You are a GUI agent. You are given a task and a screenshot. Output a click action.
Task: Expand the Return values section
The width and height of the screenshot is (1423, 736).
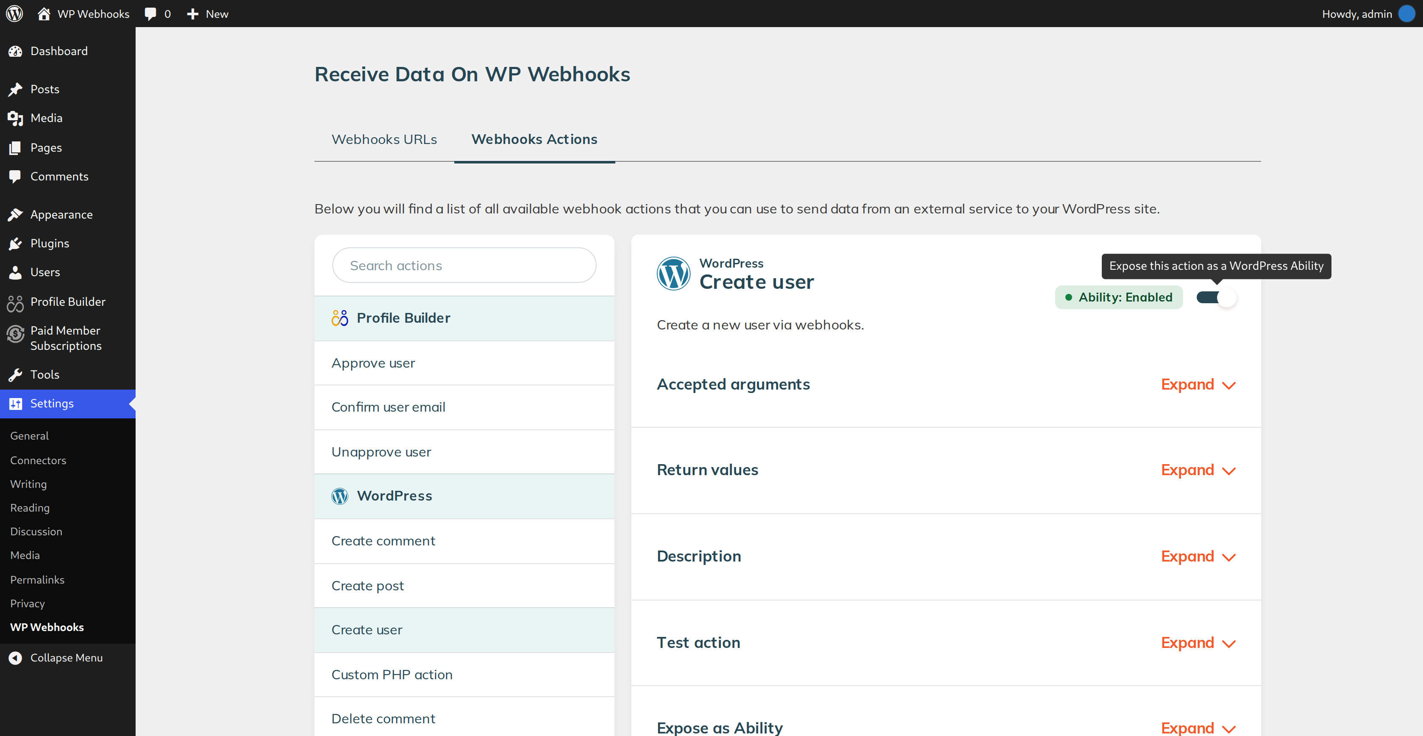(1198, 470)
